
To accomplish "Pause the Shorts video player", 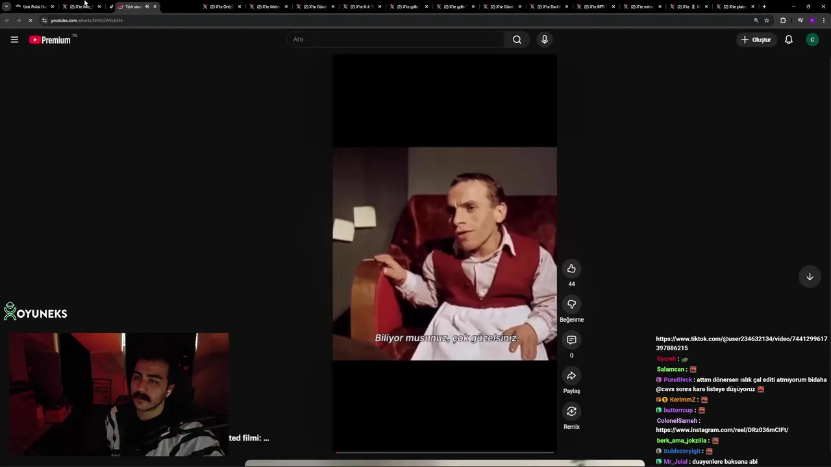I will click(x=445, y=254).
